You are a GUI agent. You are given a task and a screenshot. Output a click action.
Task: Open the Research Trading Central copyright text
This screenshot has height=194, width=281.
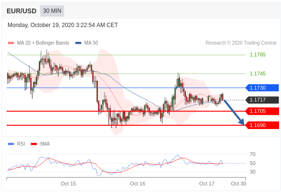[241, 43]
